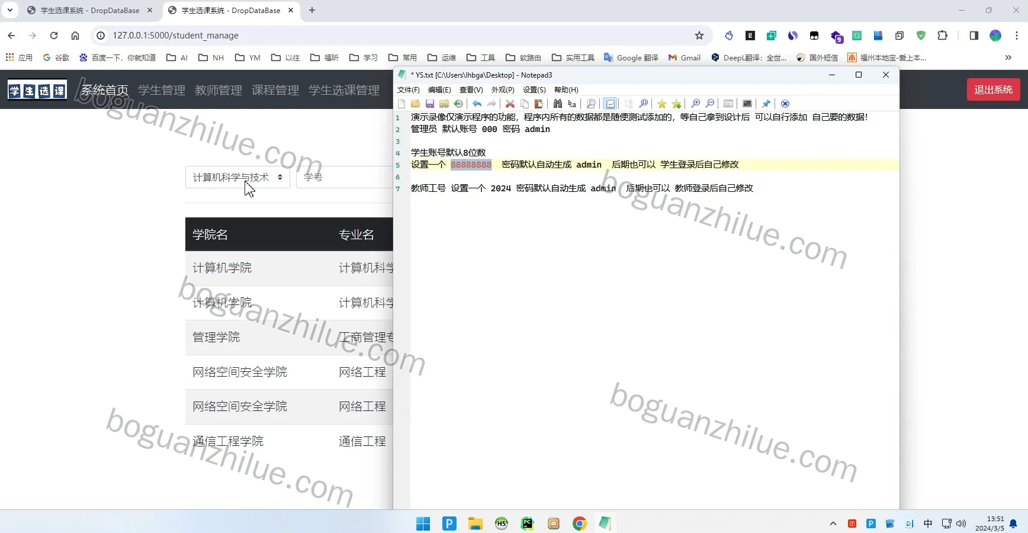Open the 帮助(H) menu in Notepad3

click(x=566, y=90)
